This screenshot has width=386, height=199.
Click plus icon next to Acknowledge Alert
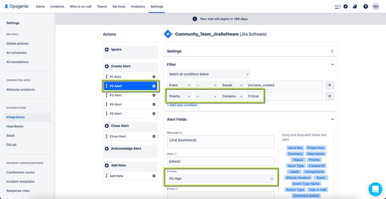click(x=107, y=149)
